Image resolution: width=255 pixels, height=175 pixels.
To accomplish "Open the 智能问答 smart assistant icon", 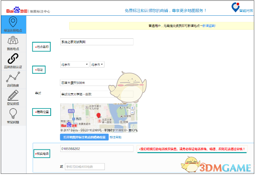I will coord(235,7).
